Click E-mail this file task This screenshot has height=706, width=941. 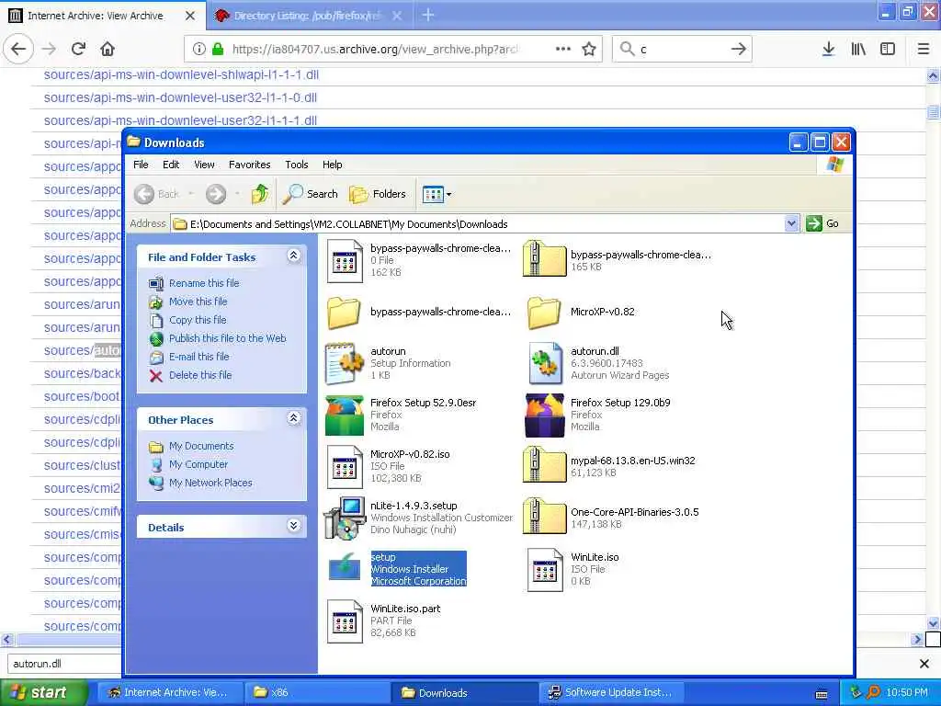click(198, 357)
